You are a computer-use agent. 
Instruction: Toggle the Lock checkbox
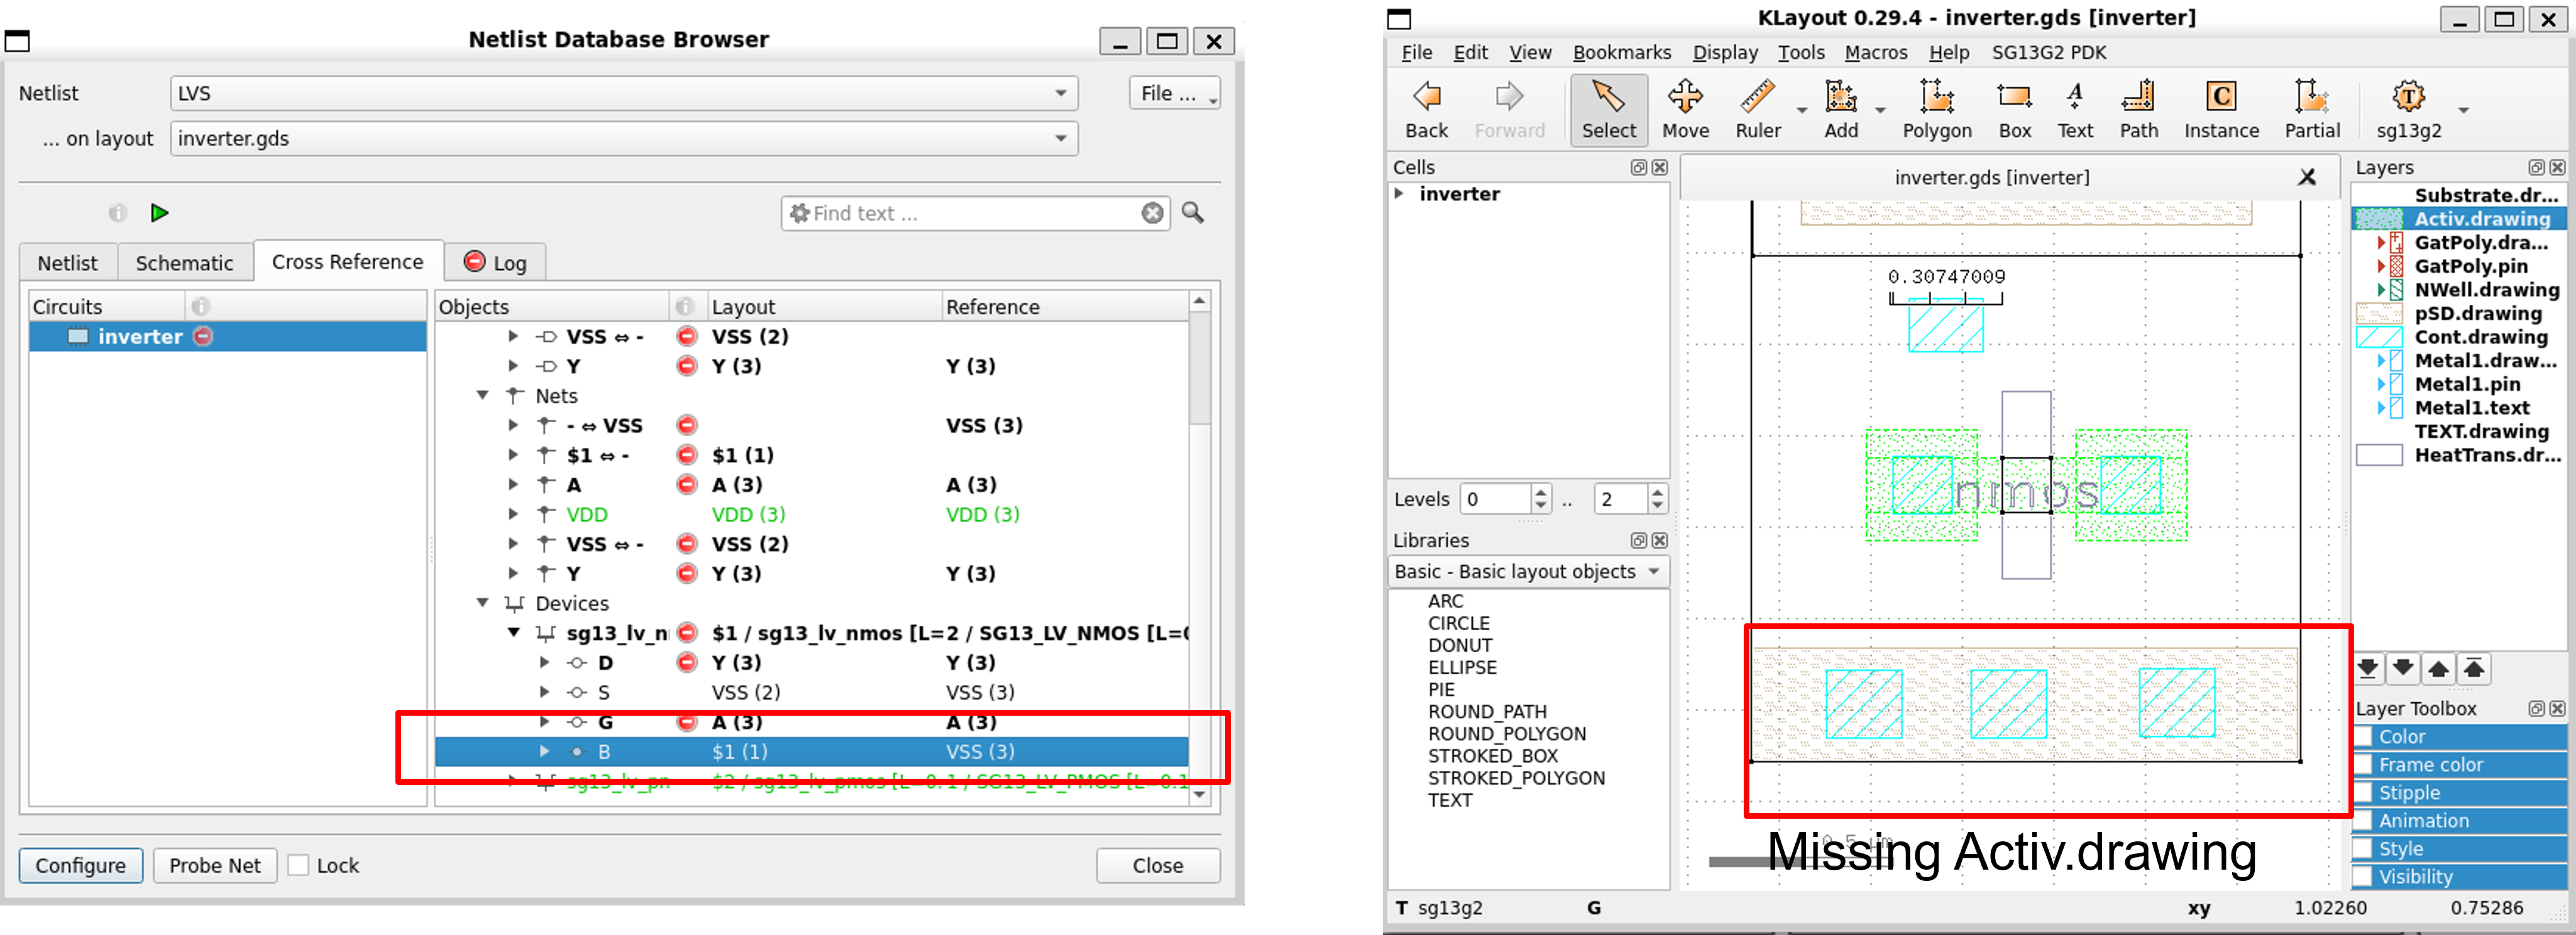(x=298, y=865)
